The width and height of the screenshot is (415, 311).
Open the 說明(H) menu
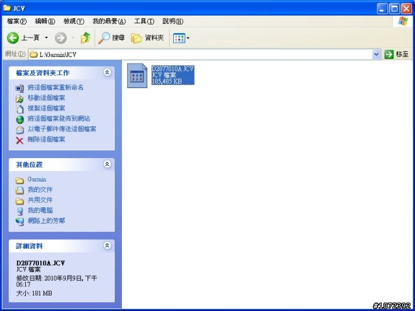tap(172, 21)
